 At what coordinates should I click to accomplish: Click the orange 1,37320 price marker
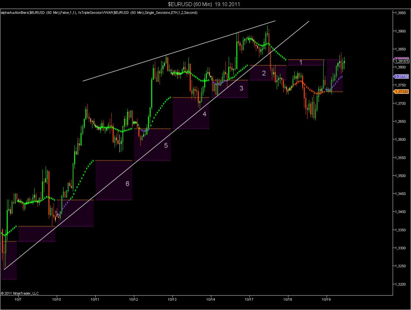coord(401,92)
